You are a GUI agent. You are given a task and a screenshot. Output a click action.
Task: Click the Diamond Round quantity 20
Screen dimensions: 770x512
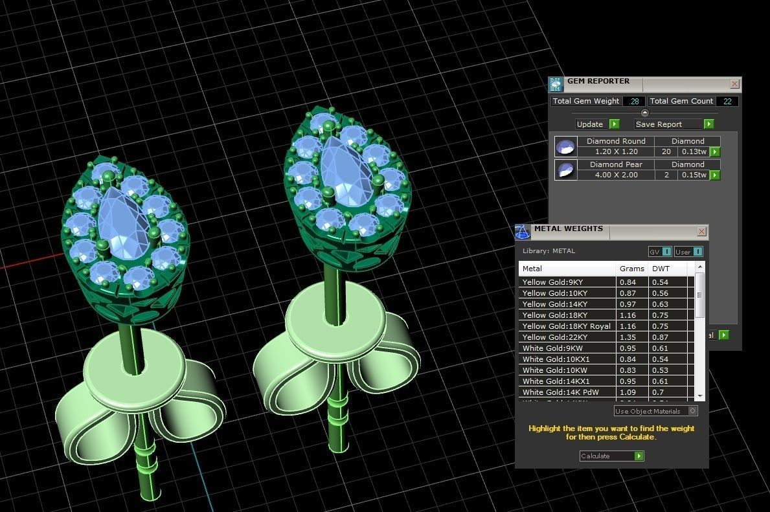666,151
